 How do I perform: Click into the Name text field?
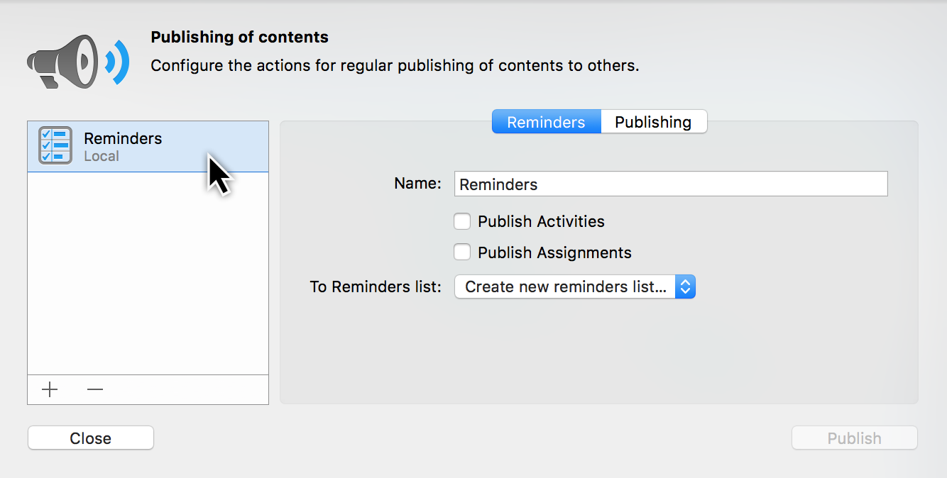pos(670,184)
